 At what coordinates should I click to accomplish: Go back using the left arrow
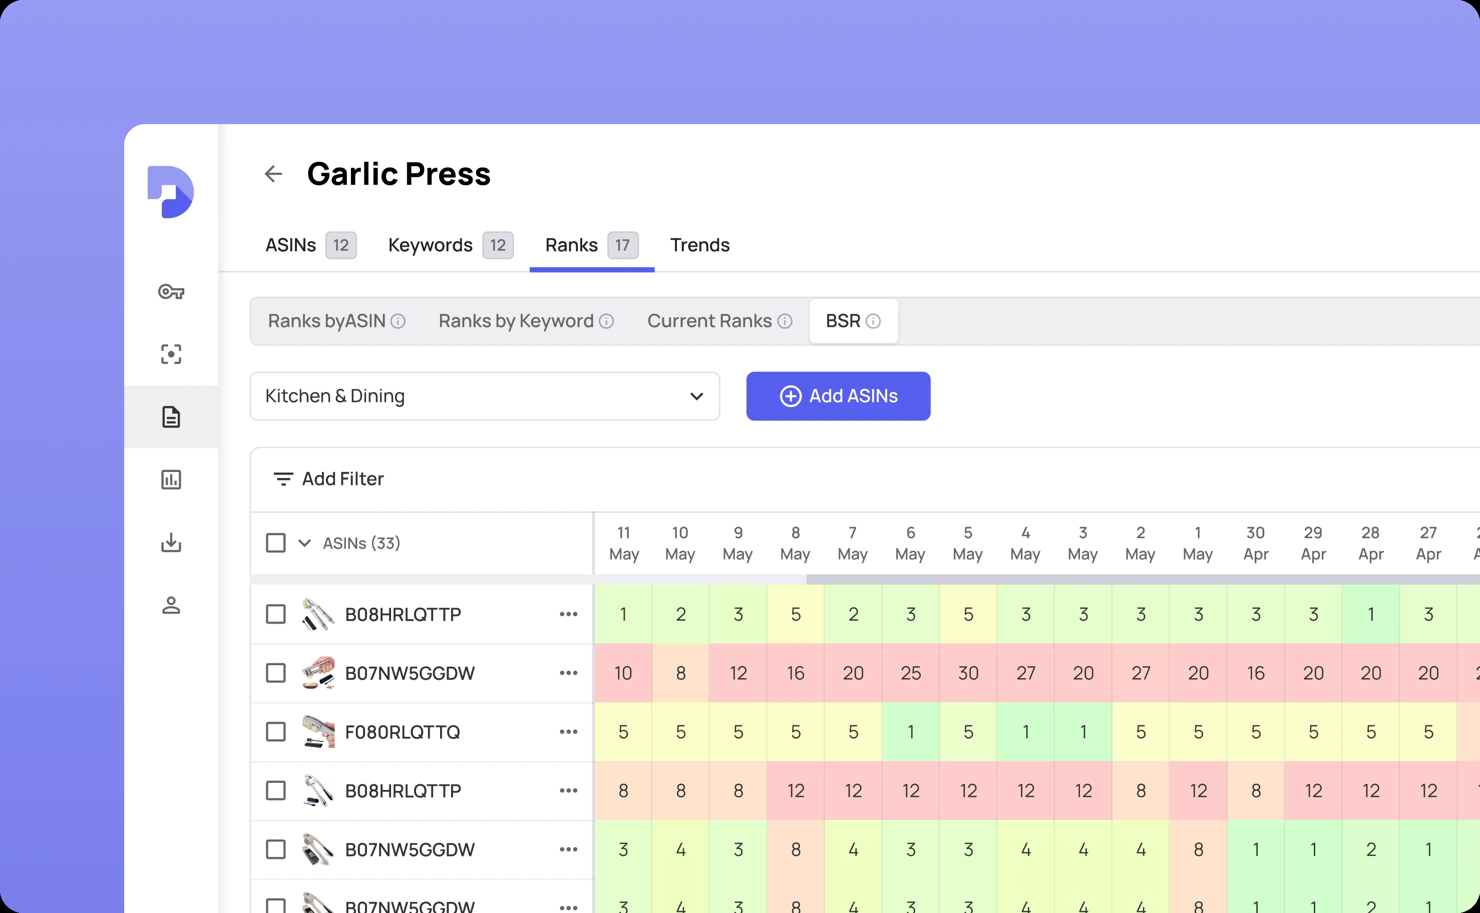pos(273,174)
